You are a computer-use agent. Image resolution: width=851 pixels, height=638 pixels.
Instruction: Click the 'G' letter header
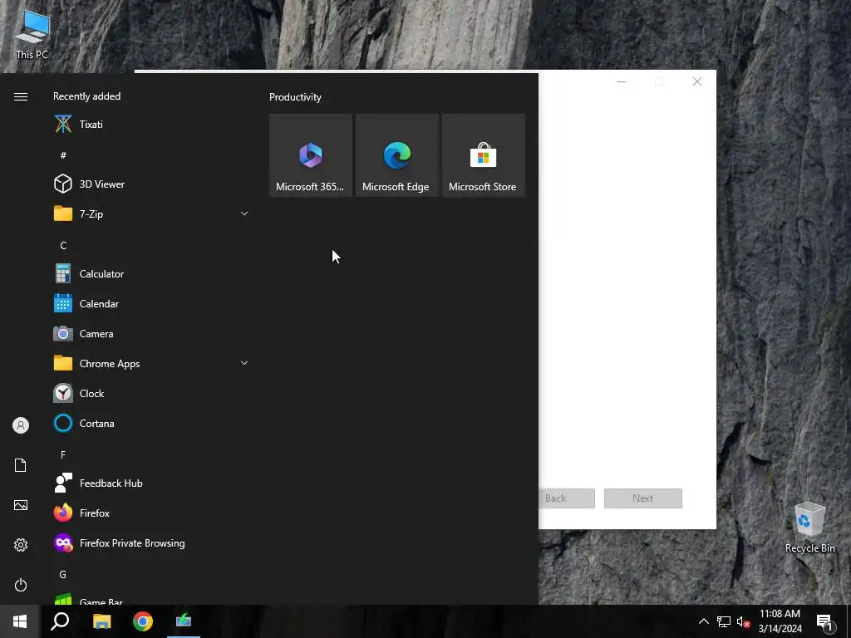coord(63,574)
